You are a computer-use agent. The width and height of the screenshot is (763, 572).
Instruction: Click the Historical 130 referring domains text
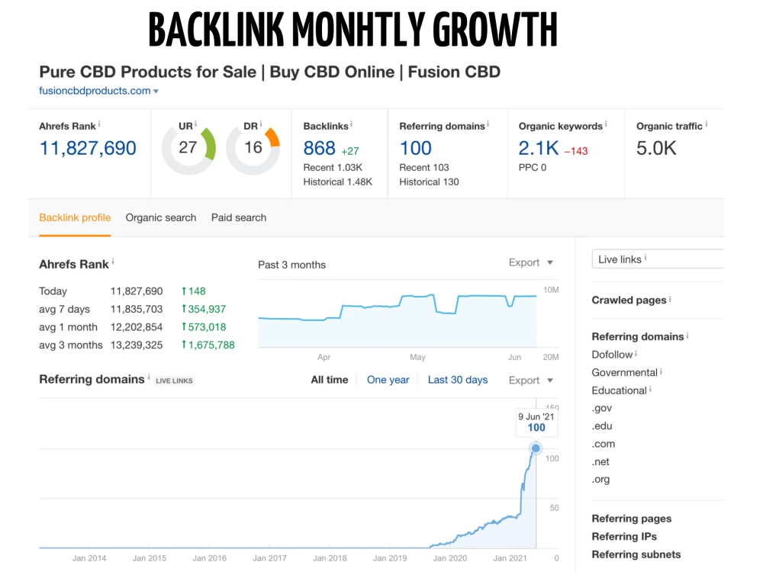click(429, 182)
